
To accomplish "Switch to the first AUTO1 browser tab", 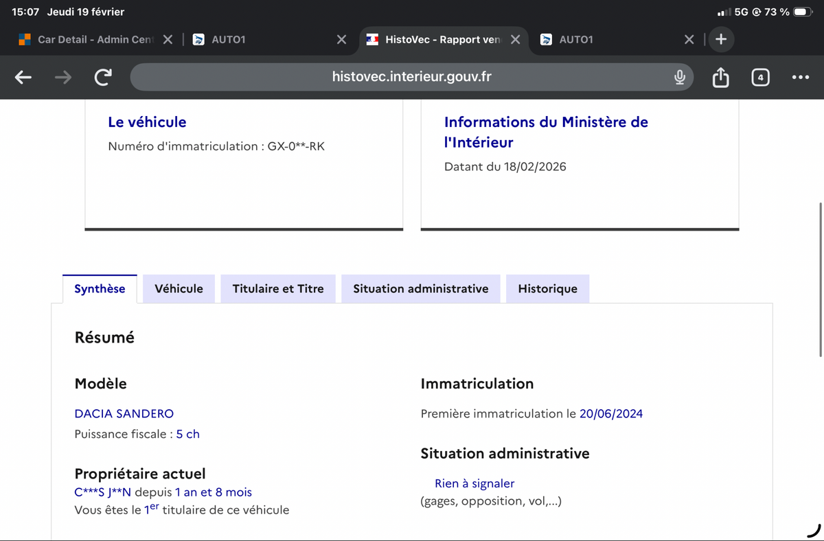I will (261, 40).
